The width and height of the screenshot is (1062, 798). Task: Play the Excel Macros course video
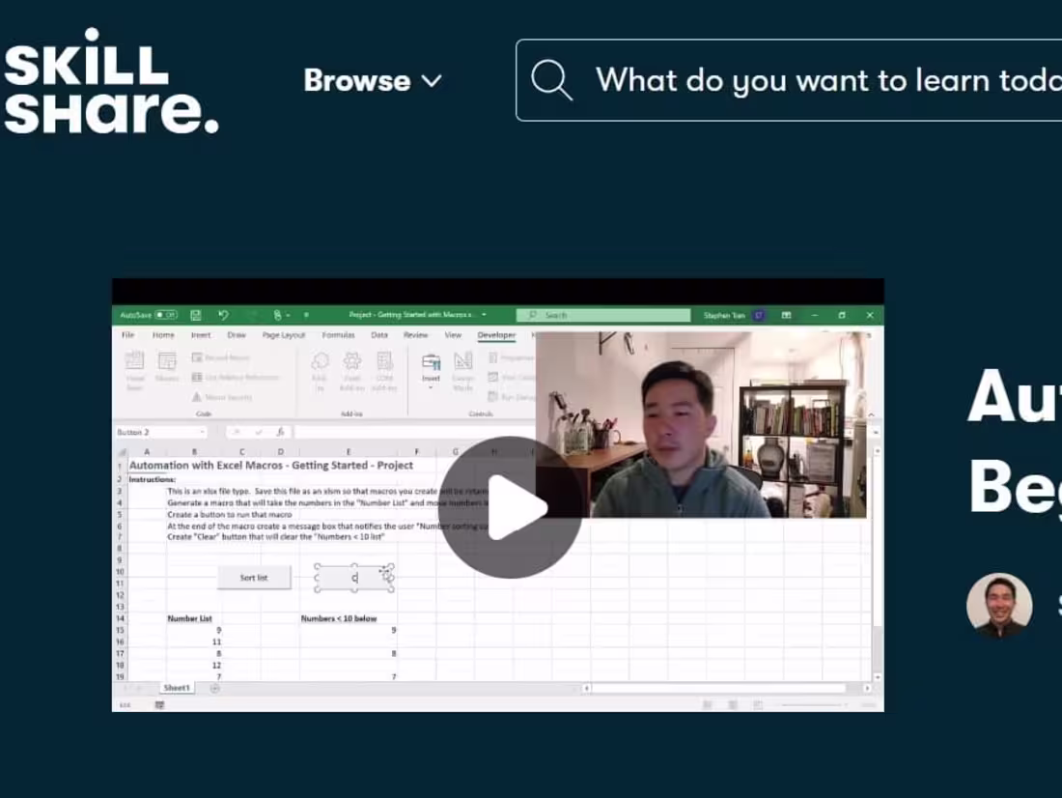coord(510,507)
